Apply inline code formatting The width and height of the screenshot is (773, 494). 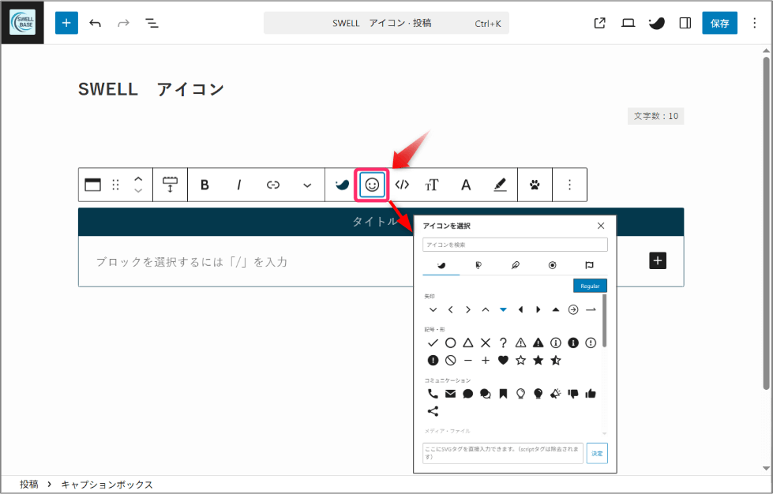(x=402, y=185)
